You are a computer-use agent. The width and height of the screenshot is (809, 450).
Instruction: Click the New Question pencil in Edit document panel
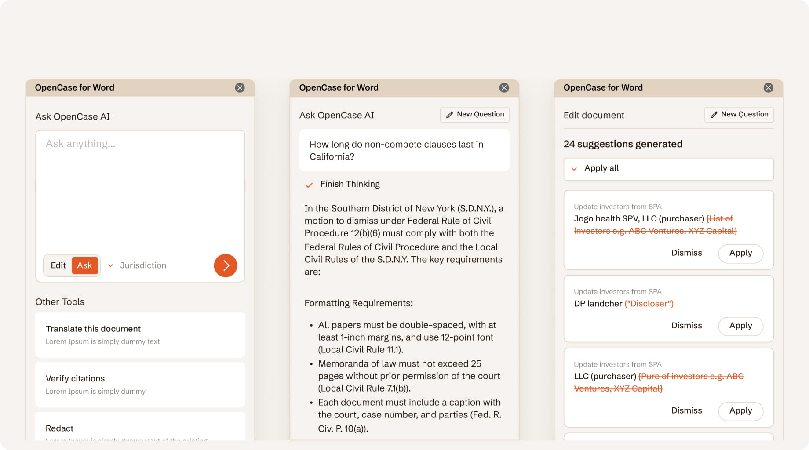point(714,114)
